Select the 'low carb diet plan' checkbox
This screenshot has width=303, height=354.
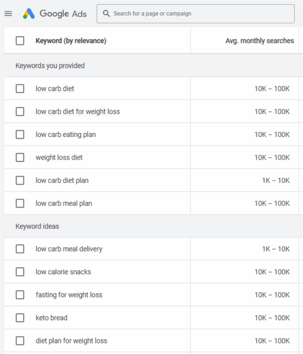[x=20, y=180]
